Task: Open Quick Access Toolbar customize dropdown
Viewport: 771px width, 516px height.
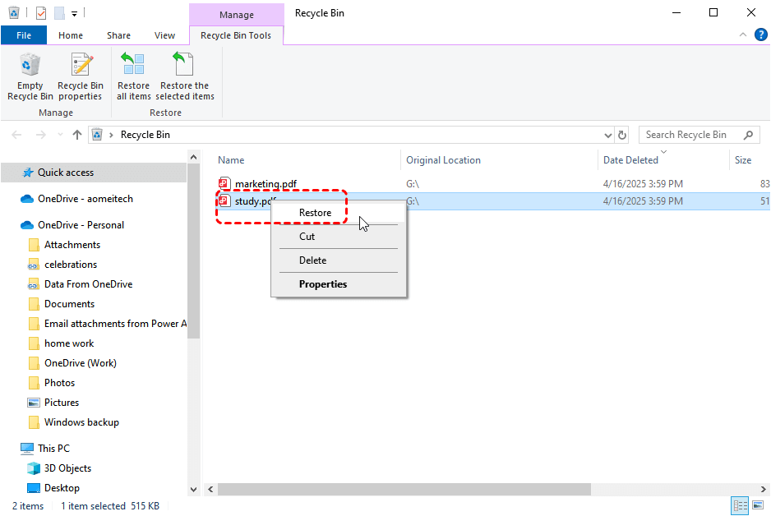Action: pos(74,13)
